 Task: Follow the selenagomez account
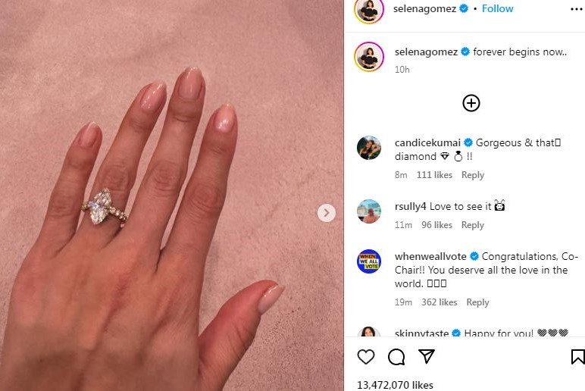tap(497, 8)
